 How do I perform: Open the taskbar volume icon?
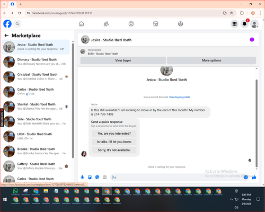tap(236, 207)
